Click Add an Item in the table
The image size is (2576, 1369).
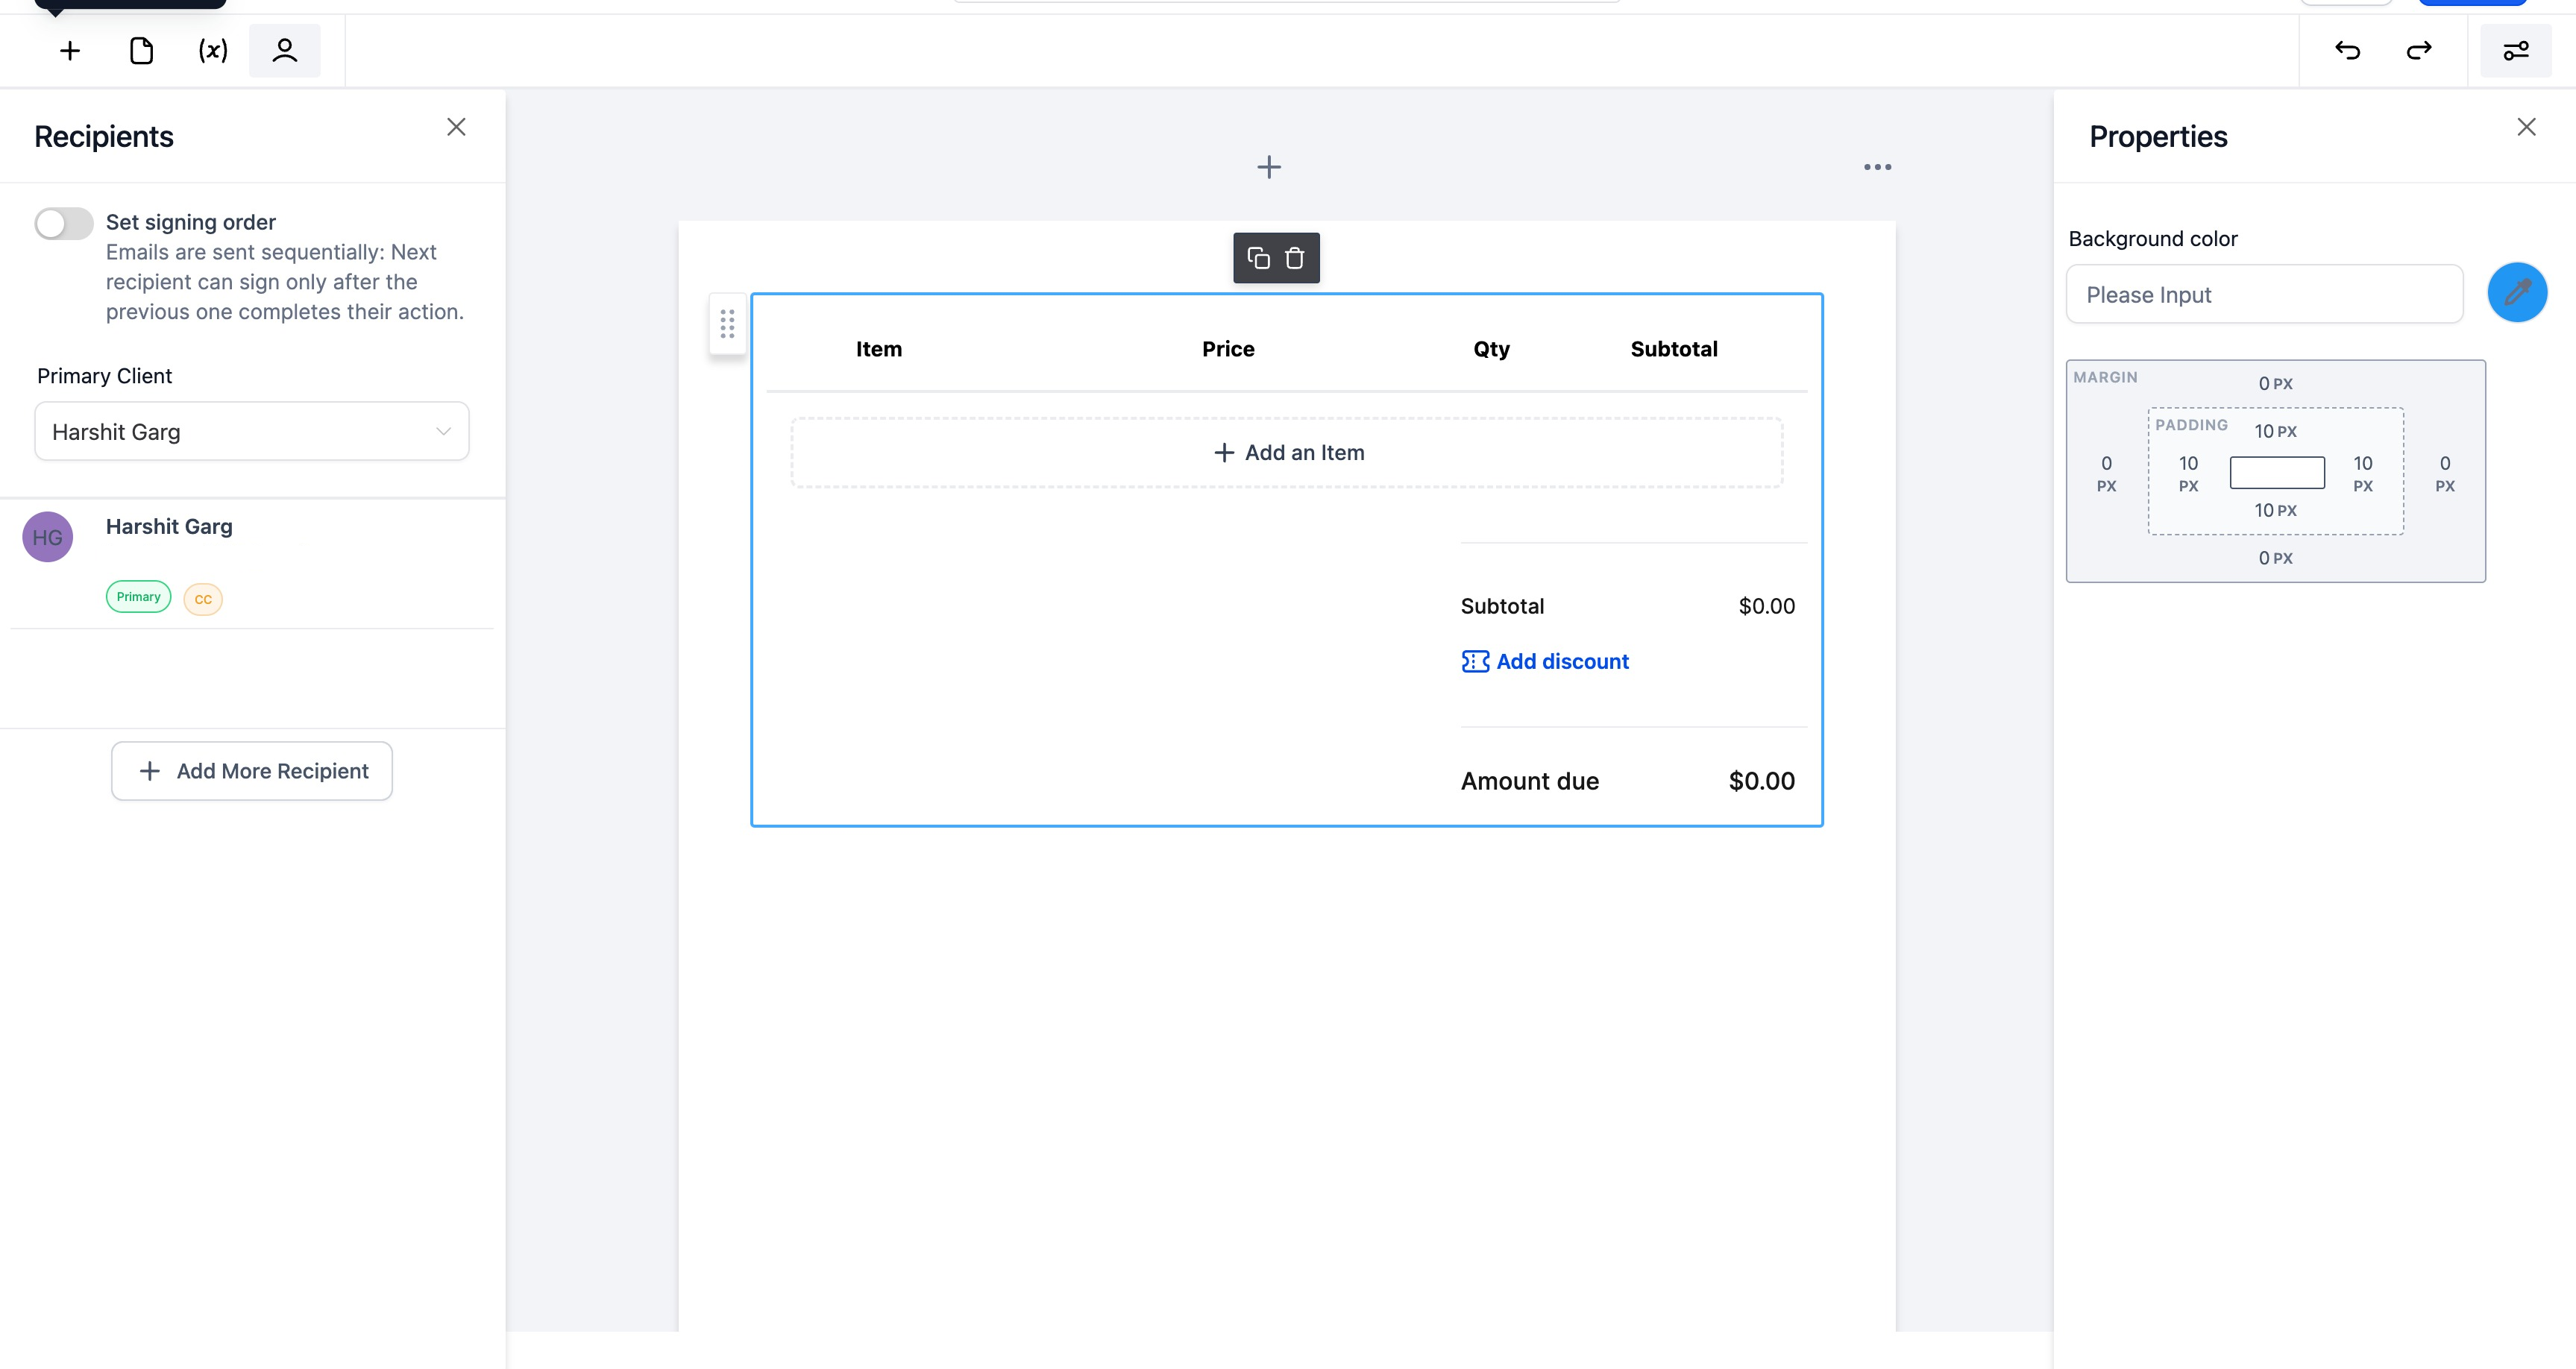tap(1287, 453)
